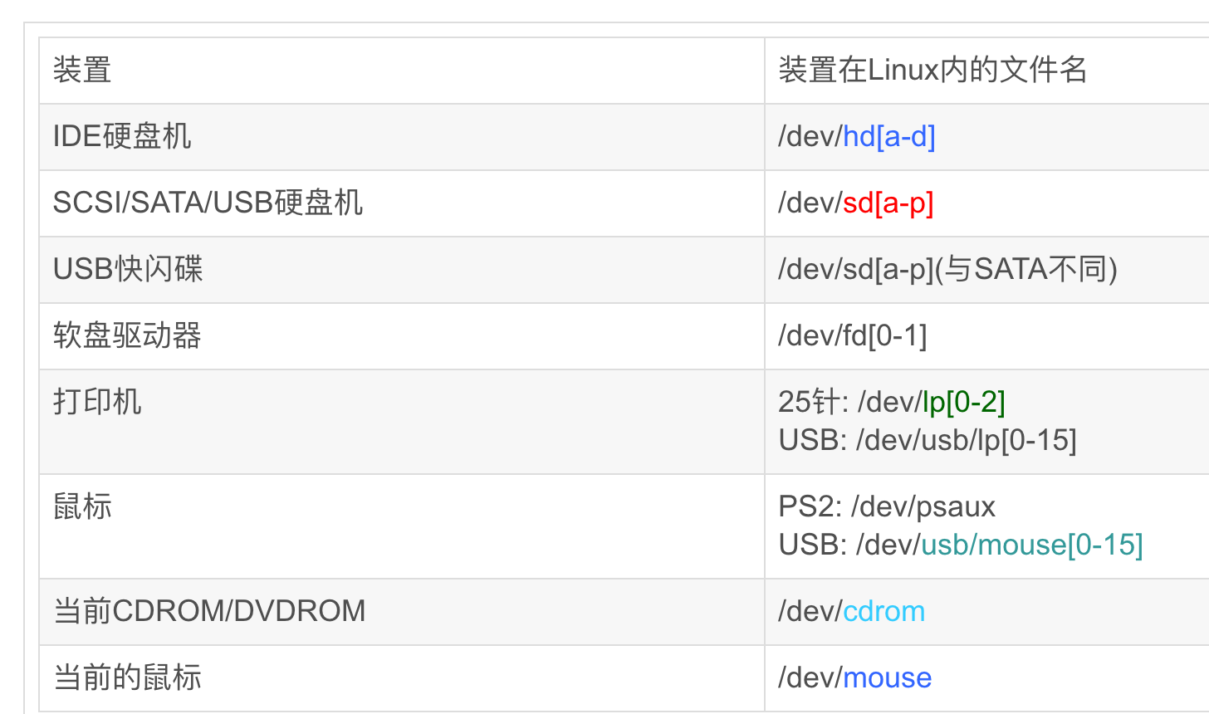Image resolution: width=1209 pixels, height=714 pixels.
Task: Click the cyan cdrom text
Action: (883, 611)
